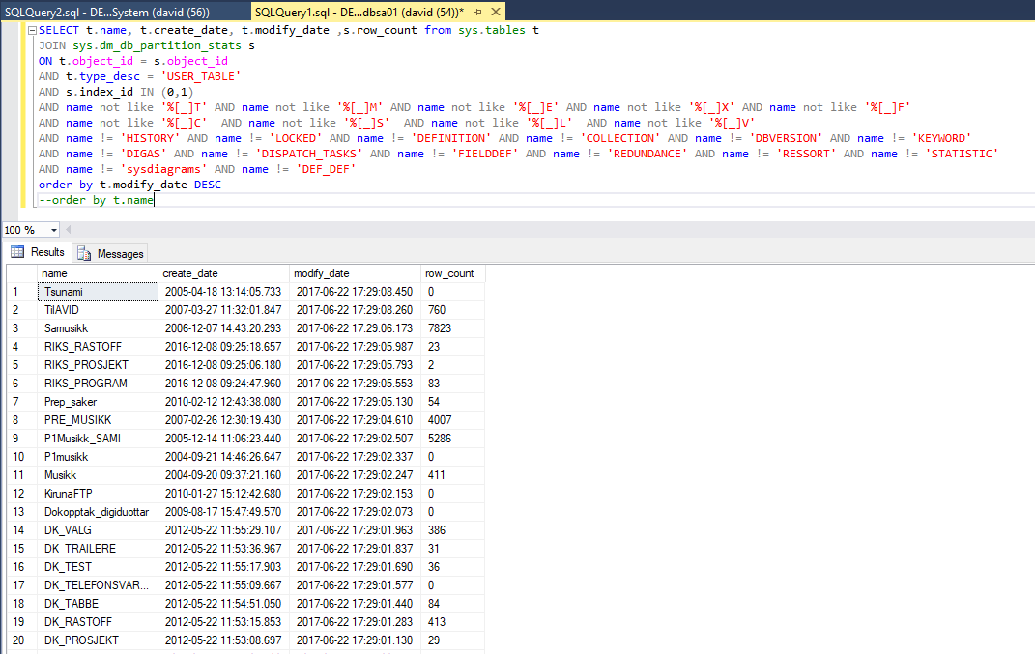This screenshot has height=654, width=1035.
Task: Select the row_count column header
Action: click(x=452, y=273)
